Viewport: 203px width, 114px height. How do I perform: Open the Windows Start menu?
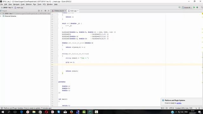[3, 112]
